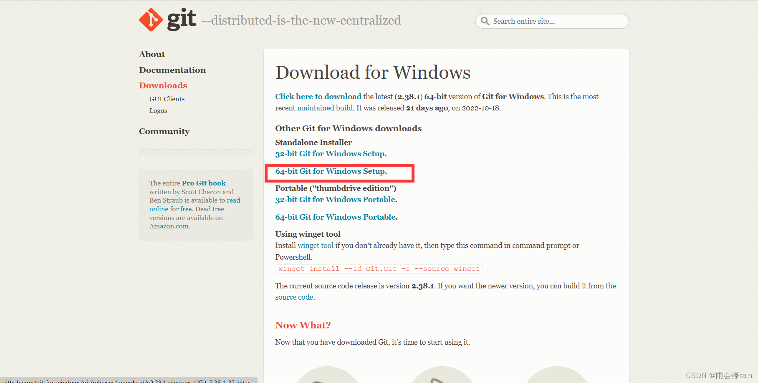The height and width of the screenshot is (383, 758).
Task: Open the Documentation section
Action: coord(172,70)
